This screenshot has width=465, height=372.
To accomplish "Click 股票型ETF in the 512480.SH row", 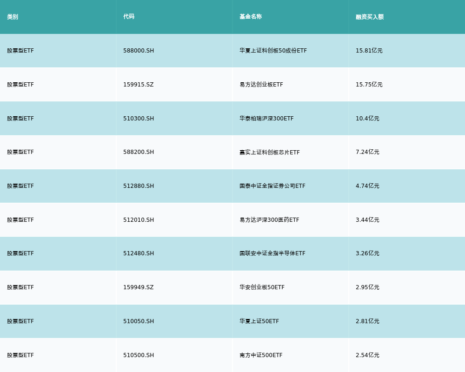I will click(x=20, y=253).
